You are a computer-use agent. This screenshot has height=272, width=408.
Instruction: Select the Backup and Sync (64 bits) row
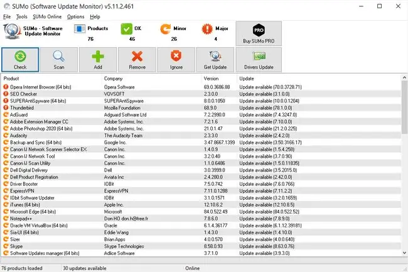pyautogui.click(x=201, y=143)
